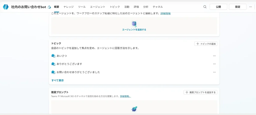Image resolution: width=256 pixels, height=115 pixels.
Task: Click the トピックの追加 button
Action: click(x=206, y=44)
